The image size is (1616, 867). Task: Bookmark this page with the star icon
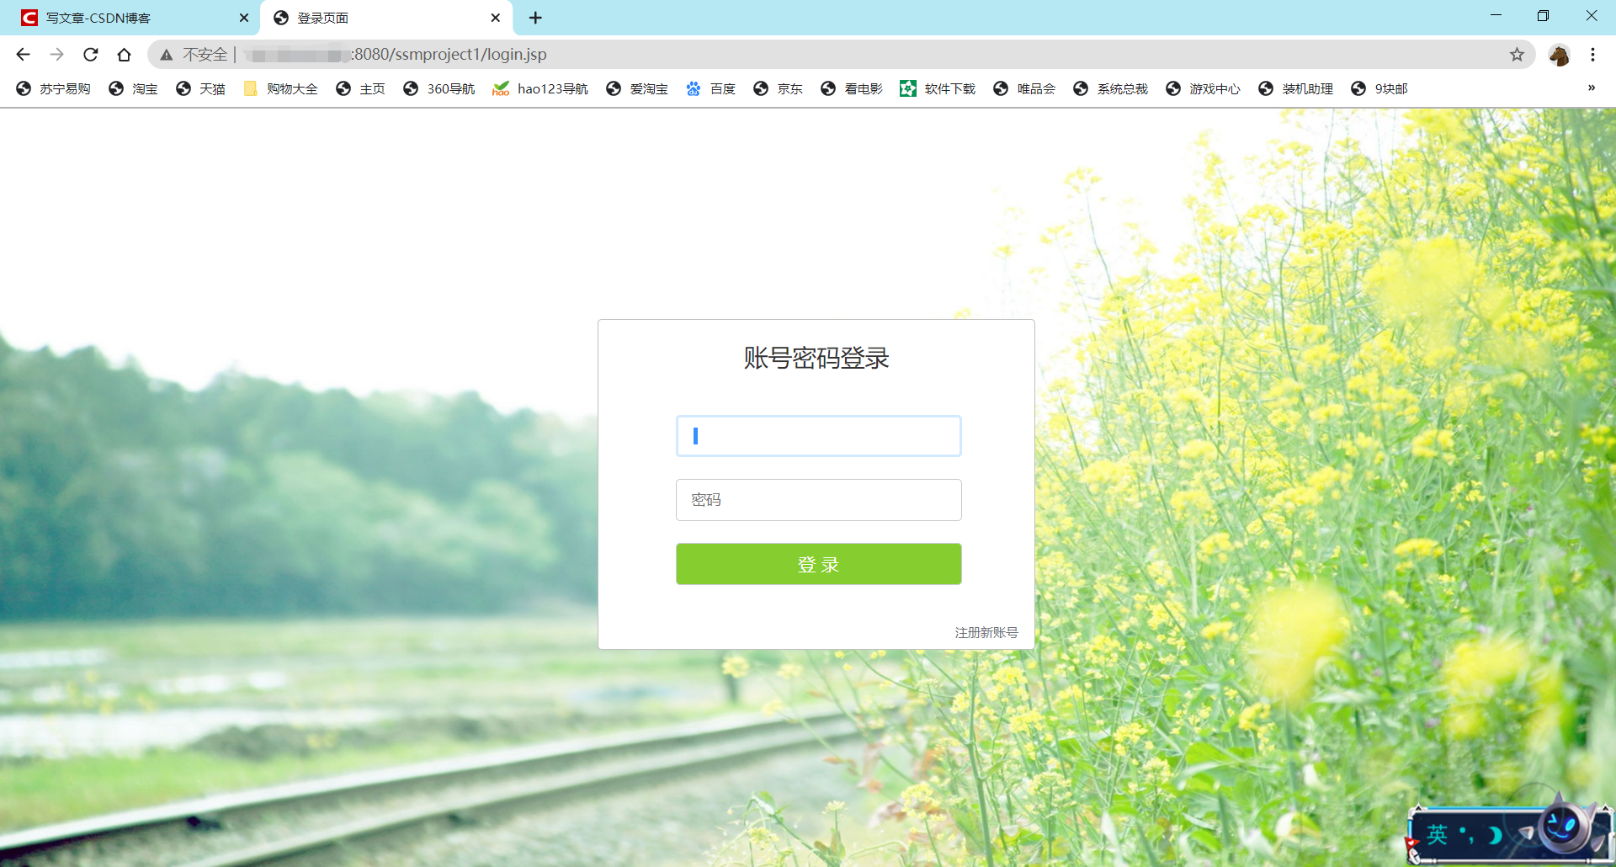tap(1518, 54)
